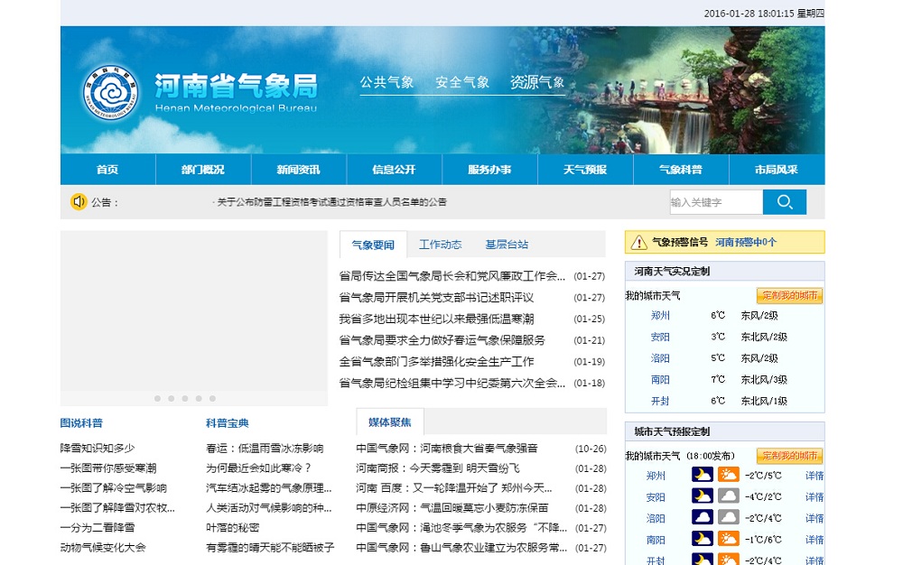Click 定制我的城市 button in 预报 panel
903x565 pixels.
[789, 456]
